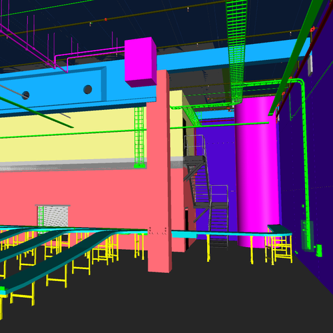Image resolution: width=333 pixels, height=333 pixels.
Task: Select the tall green vertical conduit on the right wall
Action: (x=306, y=165)
